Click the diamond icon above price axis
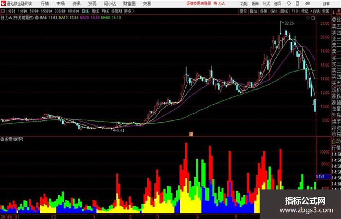Screen dimensions: 341x219 [308, 18]
